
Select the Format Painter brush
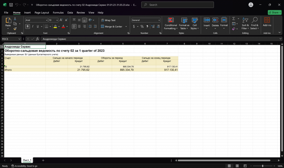tap(15, 29)
